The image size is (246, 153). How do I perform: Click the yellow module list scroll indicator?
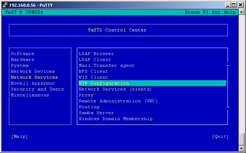[228, 86]
